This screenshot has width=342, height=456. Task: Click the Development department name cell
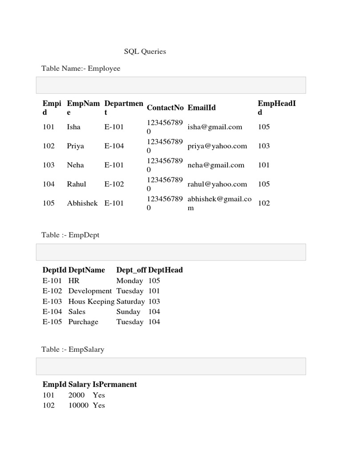[x=90, y=291]
